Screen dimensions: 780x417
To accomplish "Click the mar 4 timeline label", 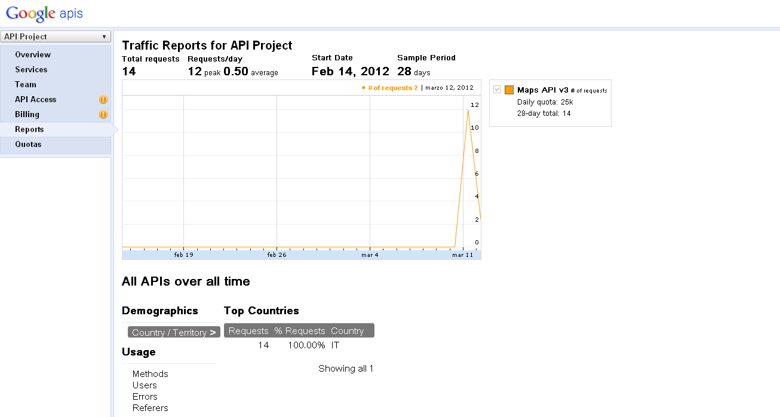I will [x=370, y=255].
